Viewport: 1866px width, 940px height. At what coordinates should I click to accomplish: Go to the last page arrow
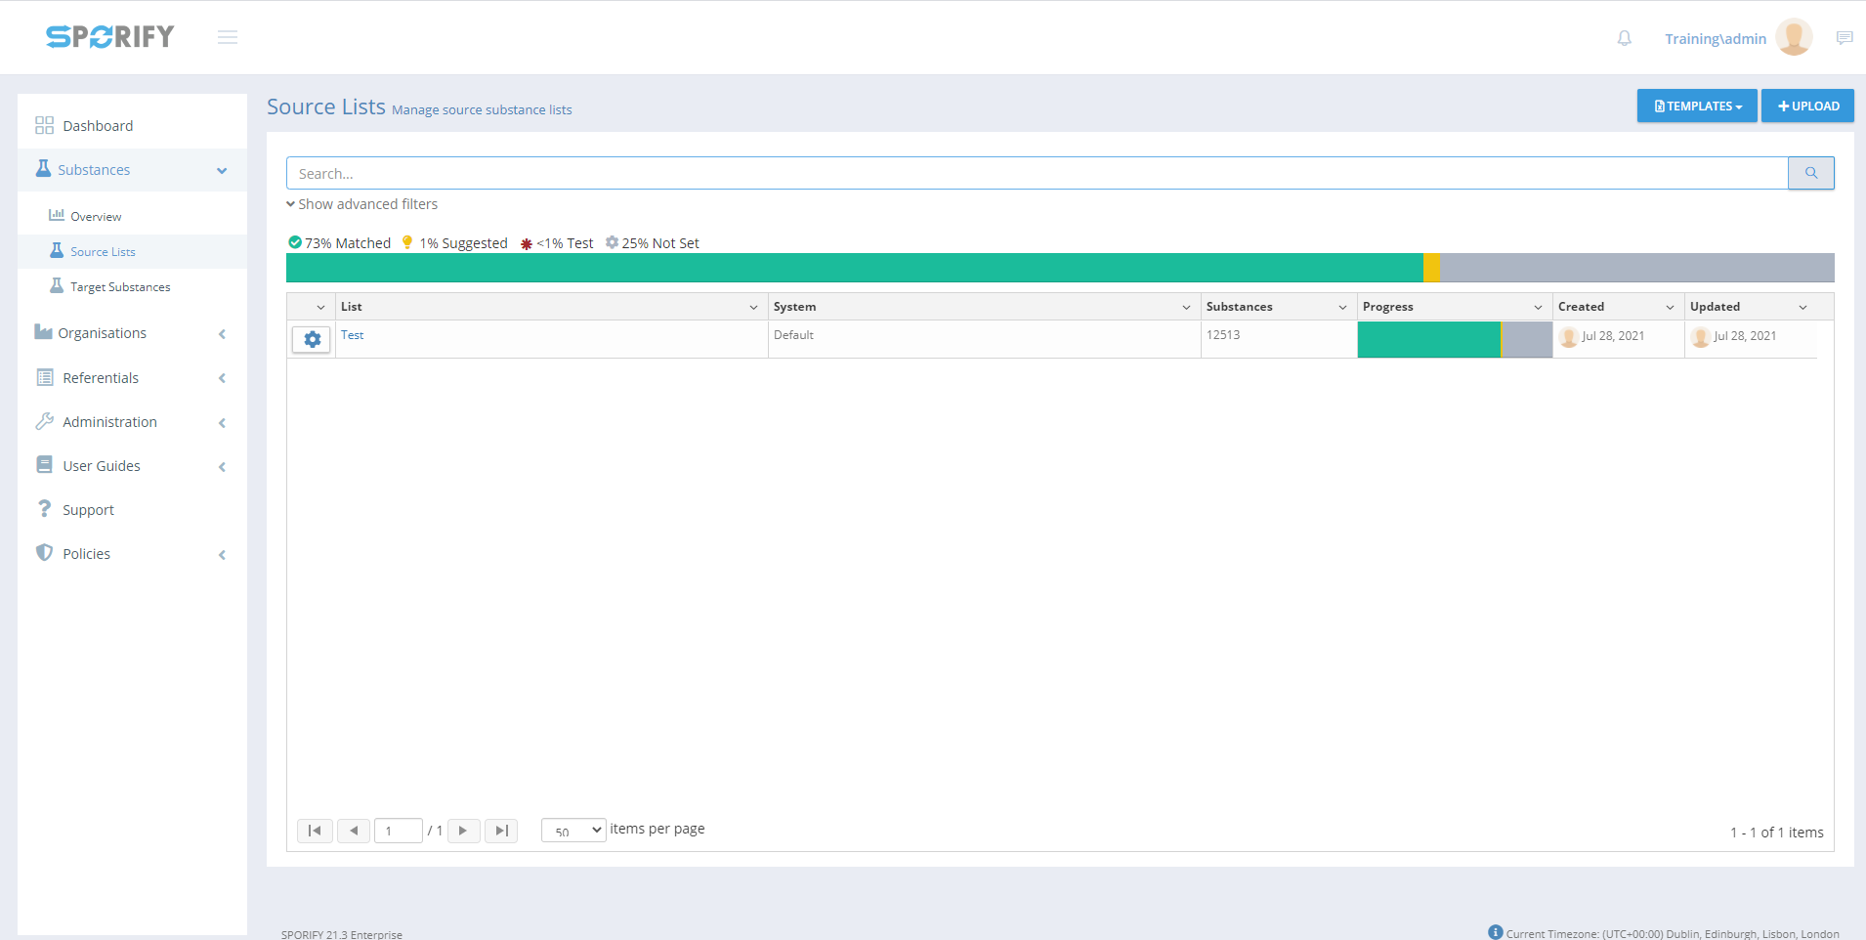coord(501,831)
